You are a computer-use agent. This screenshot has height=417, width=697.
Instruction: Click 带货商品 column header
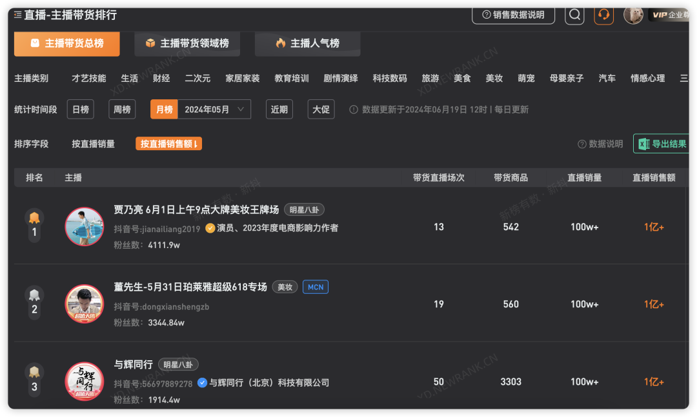tap(510, 178)
